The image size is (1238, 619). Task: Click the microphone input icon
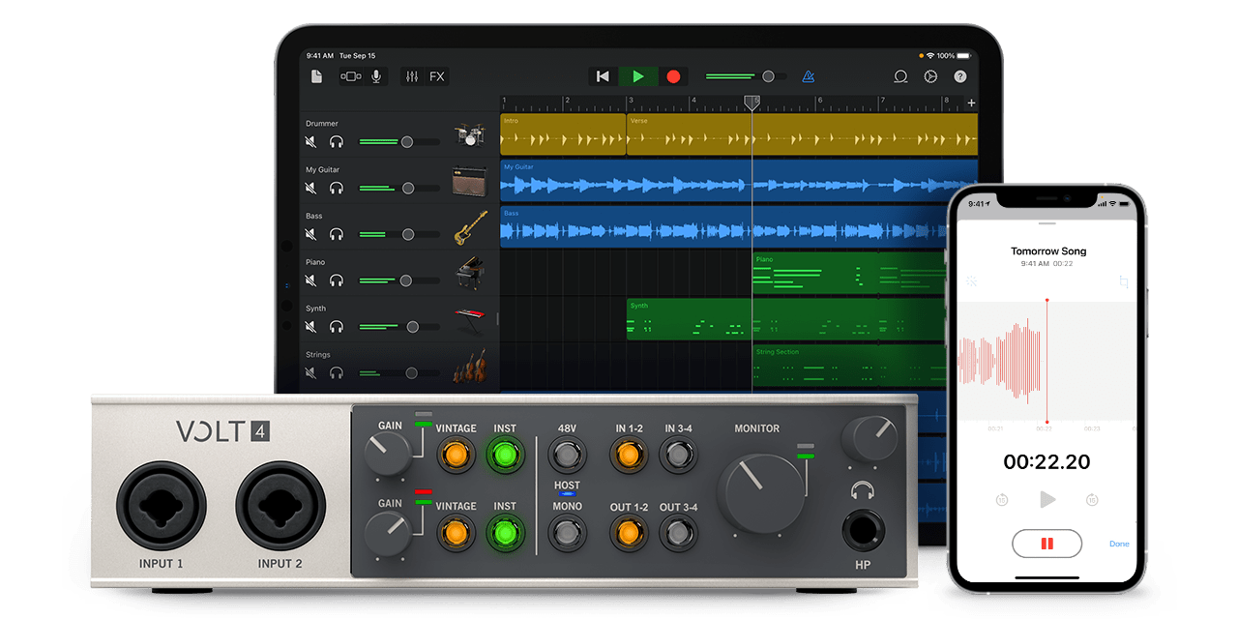[376, 76]
